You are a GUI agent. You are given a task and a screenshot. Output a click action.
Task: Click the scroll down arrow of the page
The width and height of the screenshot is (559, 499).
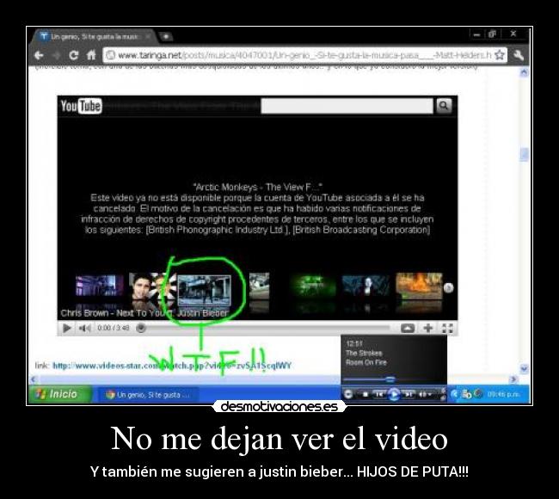pos(524,368)
